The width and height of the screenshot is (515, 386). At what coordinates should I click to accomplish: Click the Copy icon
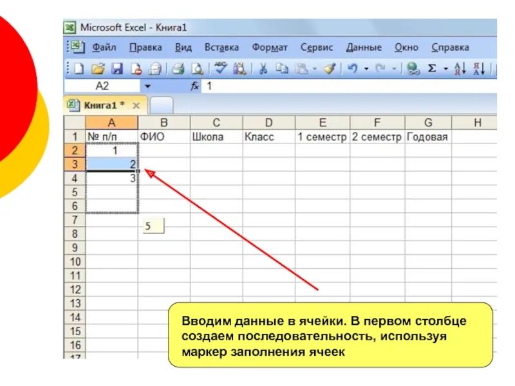coord(282,69)
